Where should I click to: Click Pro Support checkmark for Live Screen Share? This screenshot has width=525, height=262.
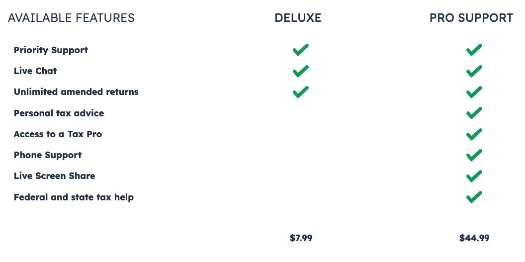(474, 176)
